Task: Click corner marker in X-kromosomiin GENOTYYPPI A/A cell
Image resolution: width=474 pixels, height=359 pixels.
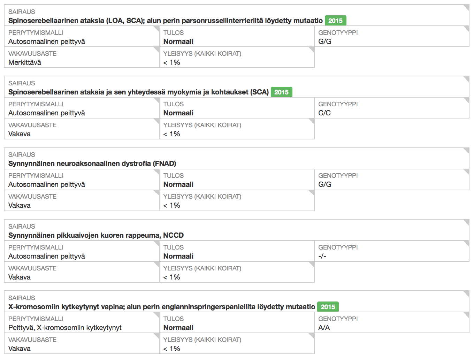Action: [x=467, y=315]
